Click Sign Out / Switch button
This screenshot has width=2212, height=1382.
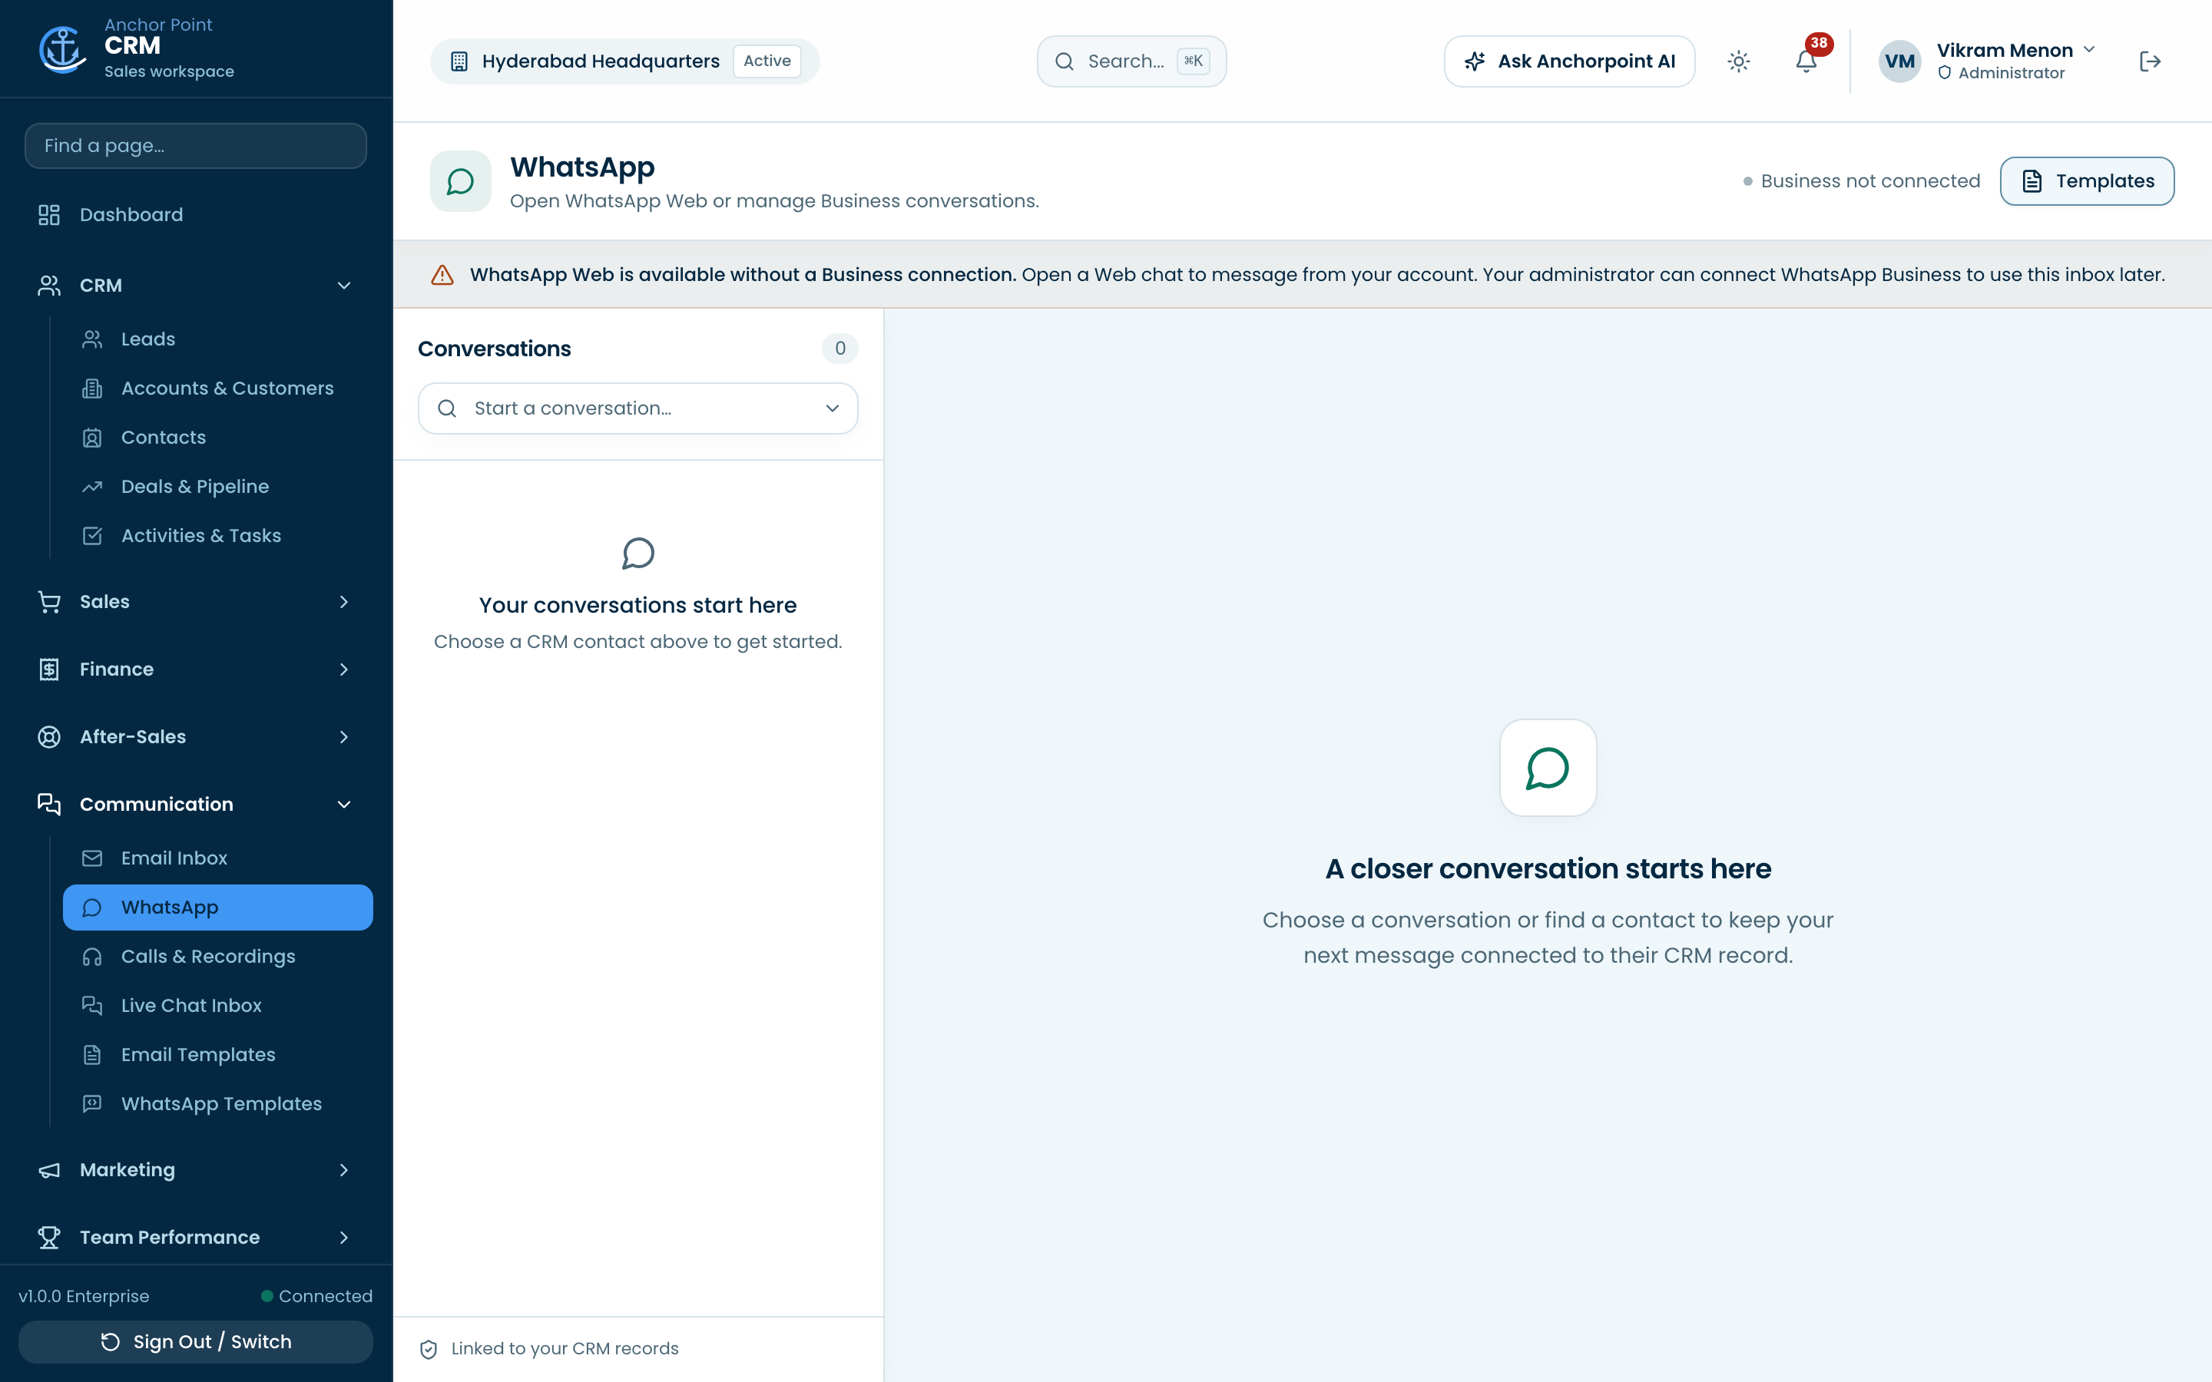[196, 1342]
